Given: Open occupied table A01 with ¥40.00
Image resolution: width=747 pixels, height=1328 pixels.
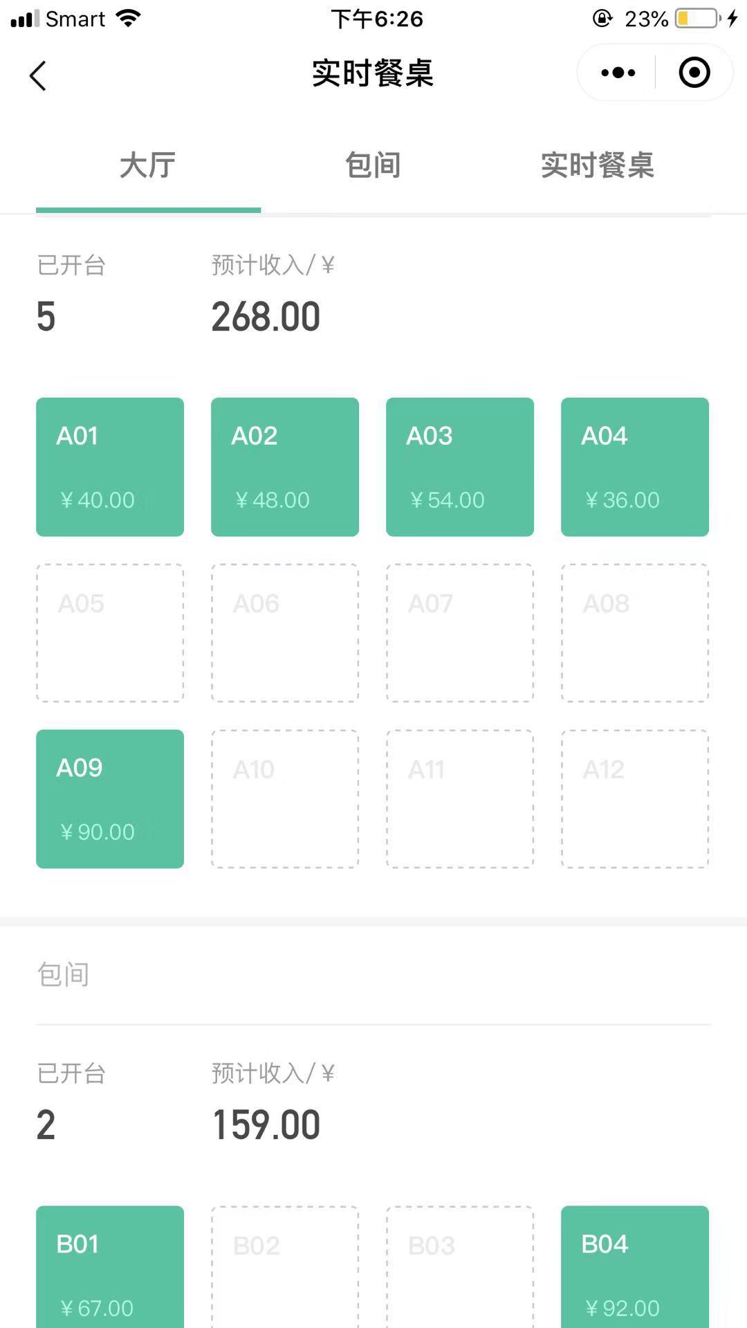Looking at the screenshot, I should [110, 467].
